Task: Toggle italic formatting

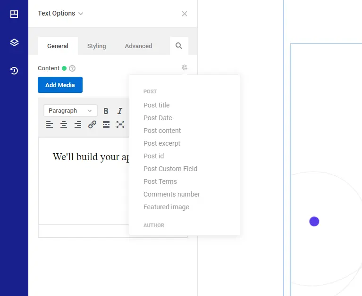Action: (x=119, y=111)
